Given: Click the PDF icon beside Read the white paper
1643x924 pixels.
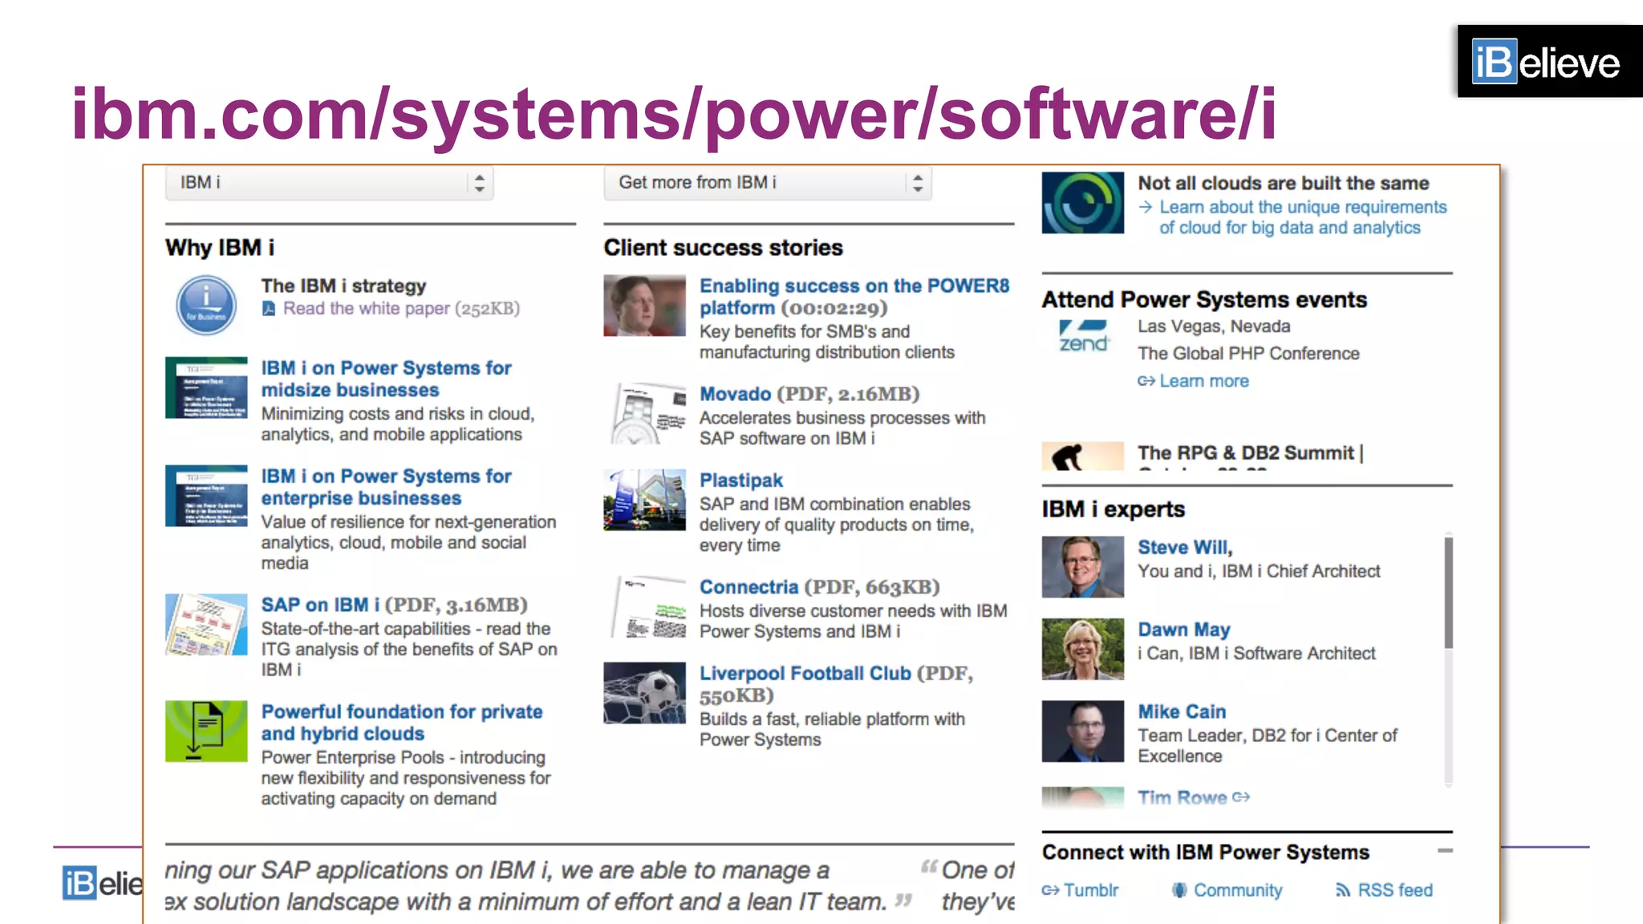Looking at the screenshot, I should pos(269,309).
